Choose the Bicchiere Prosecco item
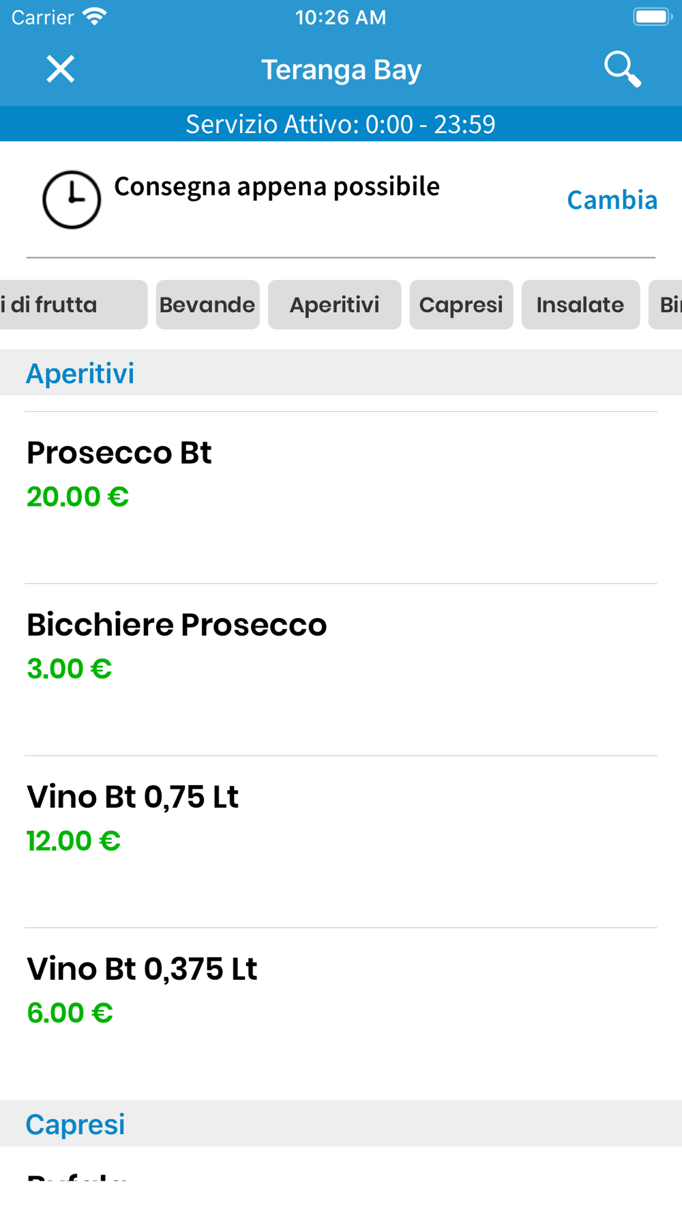 (x=341, y=670)
